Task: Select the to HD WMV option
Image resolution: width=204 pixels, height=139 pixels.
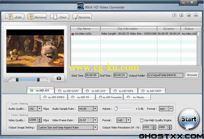Action: point(68,91)
